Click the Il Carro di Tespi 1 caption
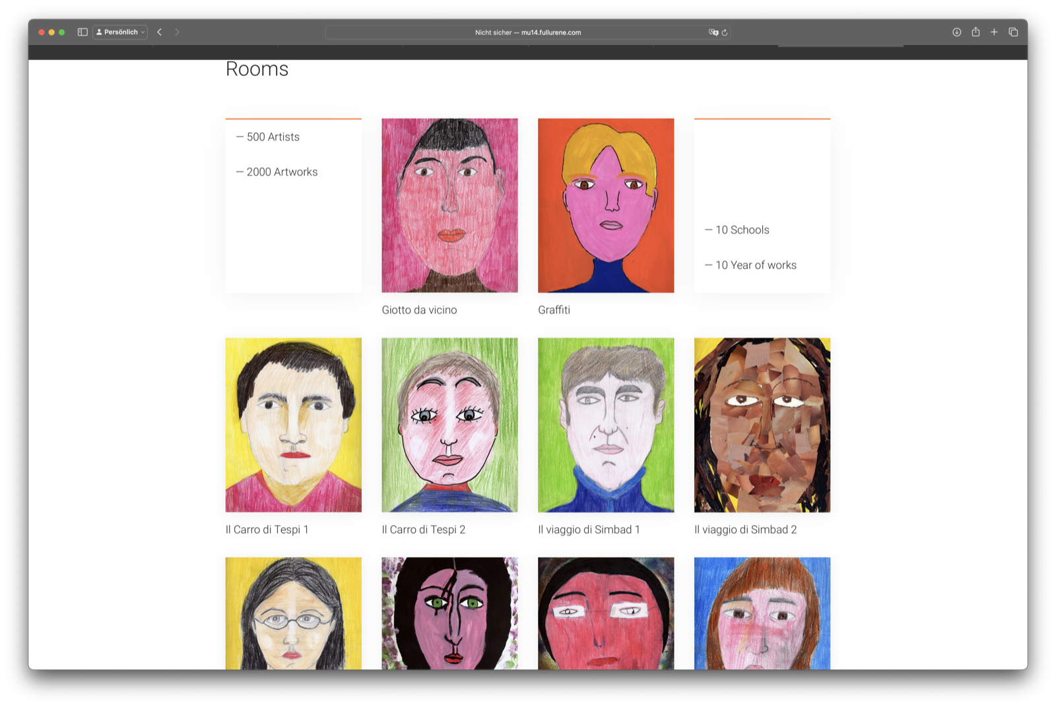Viewport: 1056px width, 707px height. click(267, 530)
